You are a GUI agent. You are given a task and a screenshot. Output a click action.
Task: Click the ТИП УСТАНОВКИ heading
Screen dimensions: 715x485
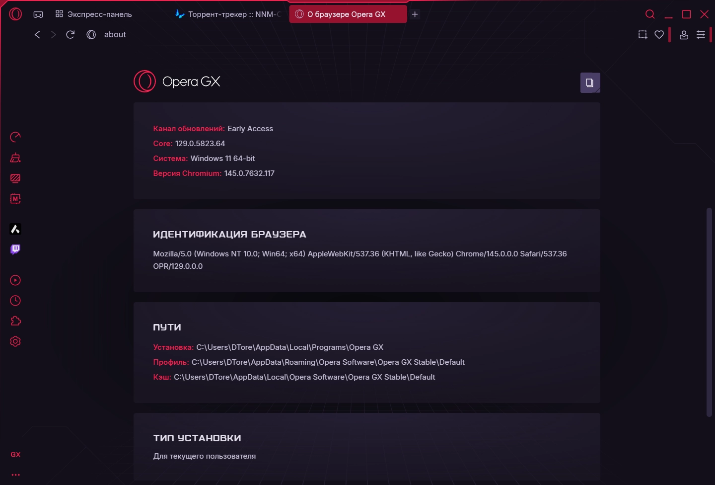[x=197, y=438]
